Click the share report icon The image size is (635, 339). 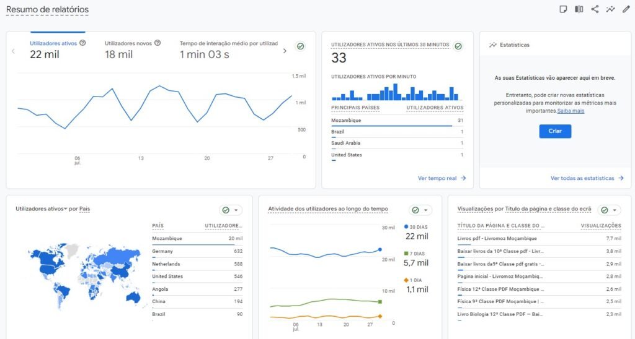[x=595, y=9]
